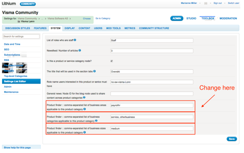Image resolution: width=244 pixels, height=153 pixels.
Task: Show help for this page
Action: pyautogui.click(x=17, y=147)
